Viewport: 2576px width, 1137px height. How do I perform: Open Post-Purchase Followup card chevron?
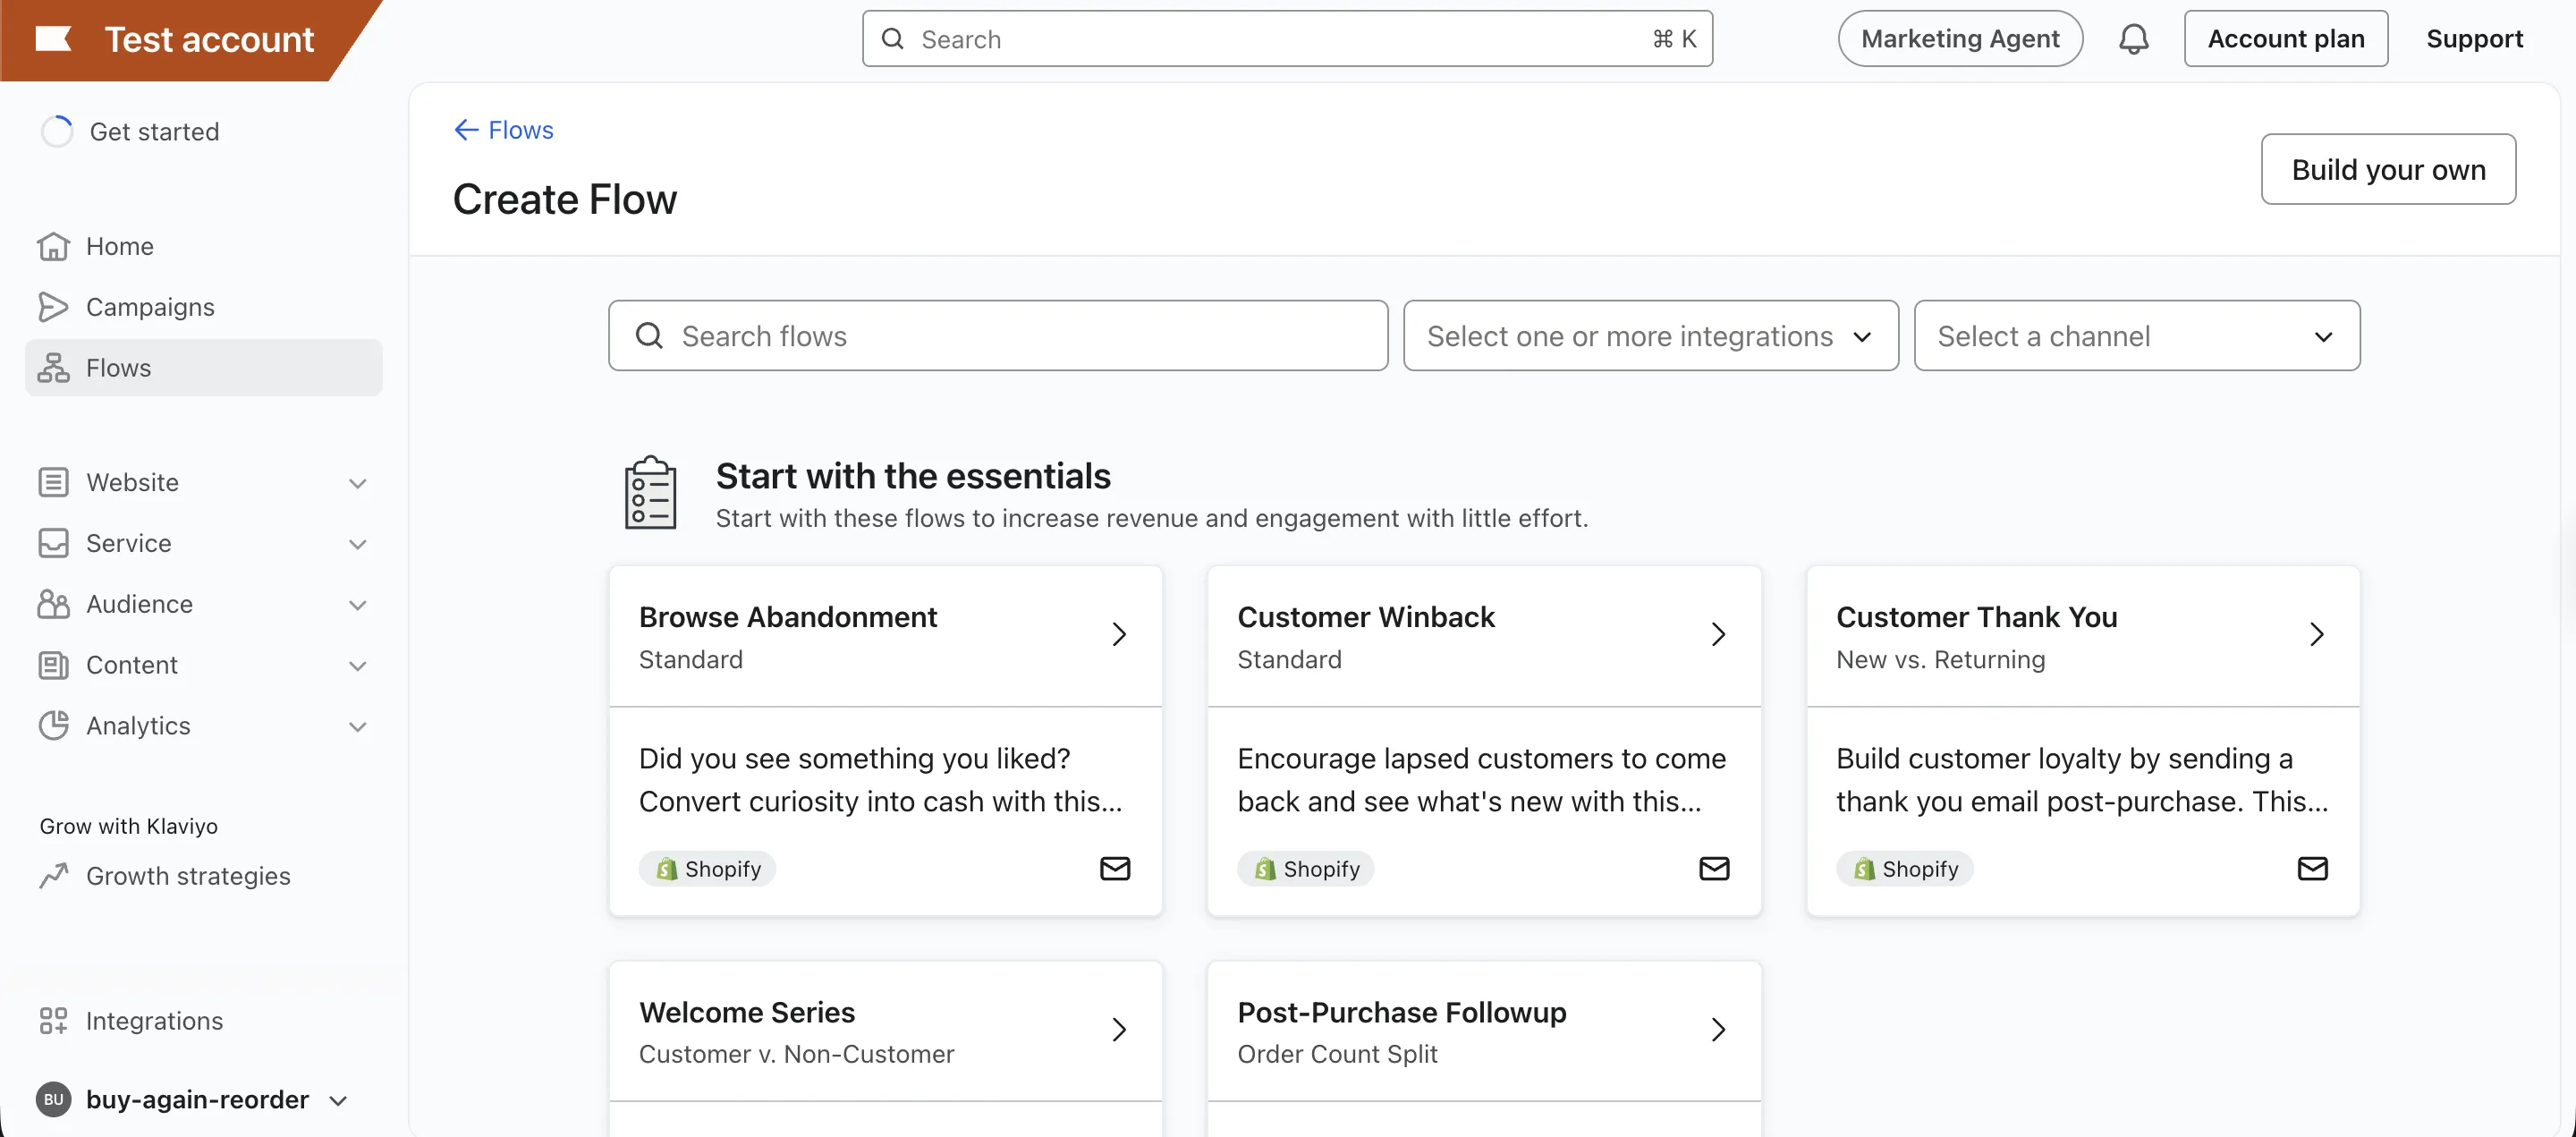[1718, 1030]
